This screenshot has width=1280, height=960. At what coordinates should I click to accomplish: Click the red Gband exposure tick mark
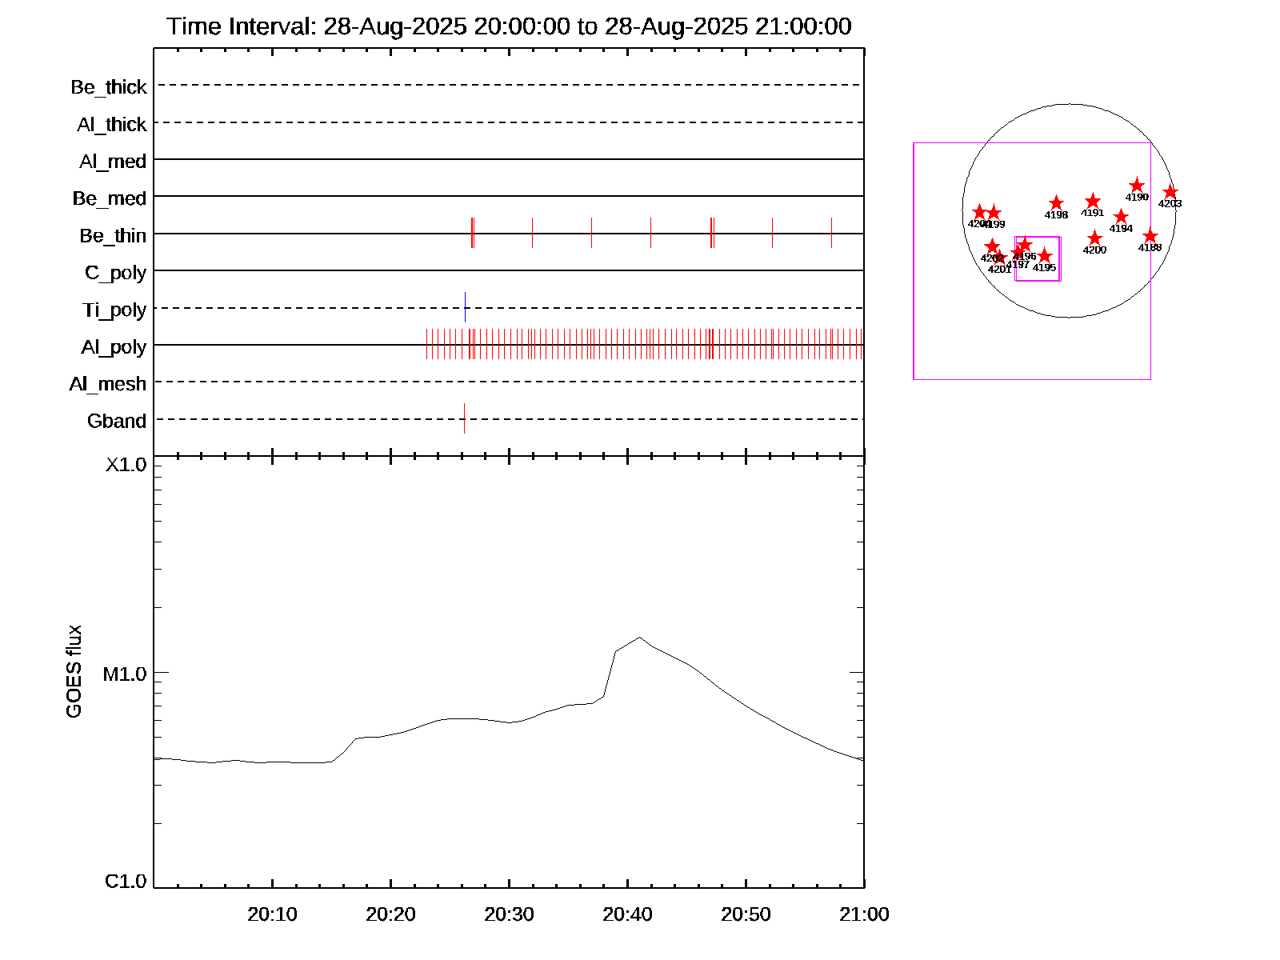464,418
